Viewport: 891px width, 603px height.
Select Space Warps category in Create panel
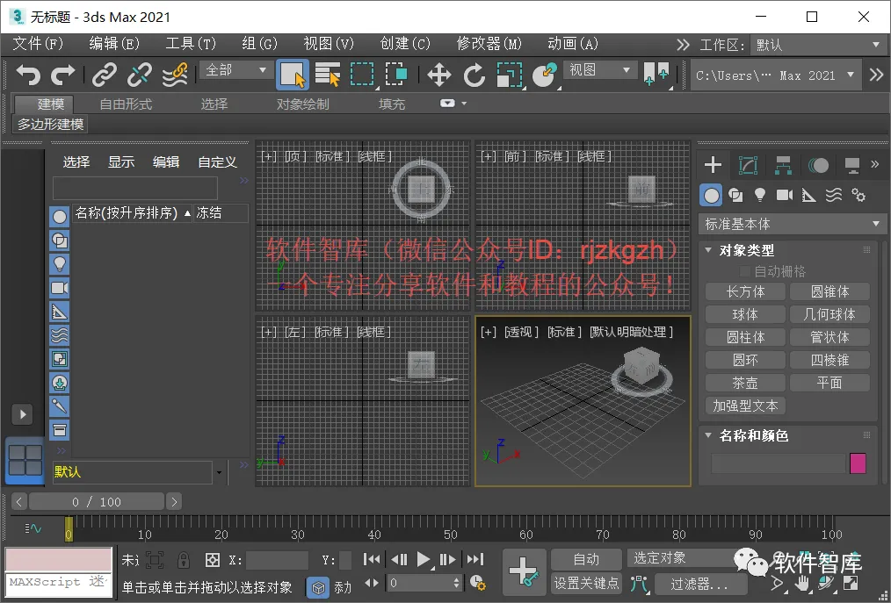coord(834,196)
